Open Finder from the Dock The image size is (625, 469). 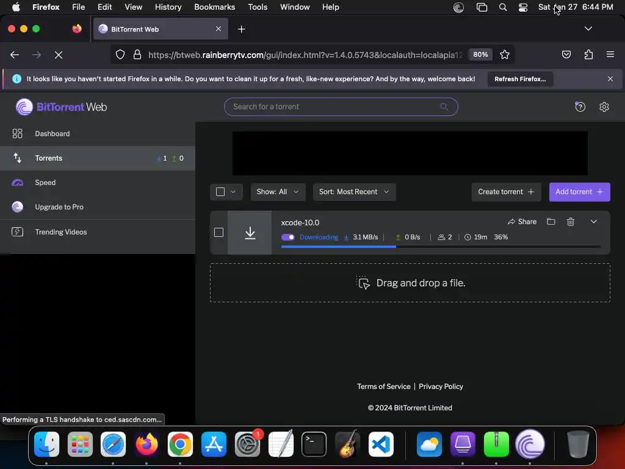pos(46,445)
